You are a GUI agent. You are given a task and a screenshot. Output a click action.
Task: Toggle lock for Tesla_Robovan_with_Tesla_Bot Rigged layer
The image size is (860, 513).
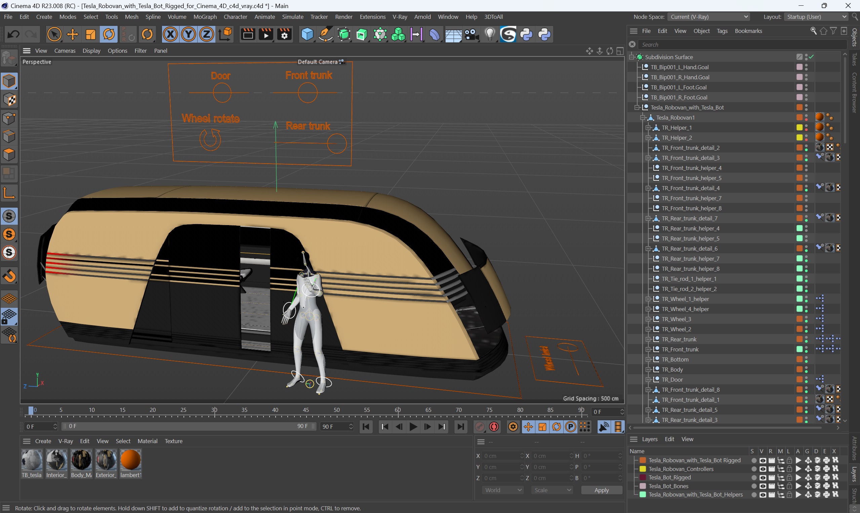point(789,461)
